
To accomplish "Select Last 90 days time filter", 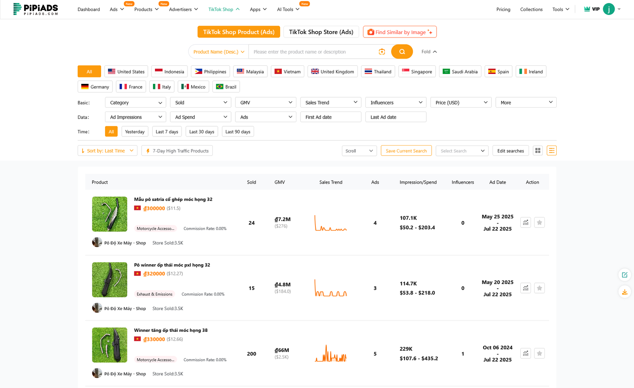I will coord(238,132).
